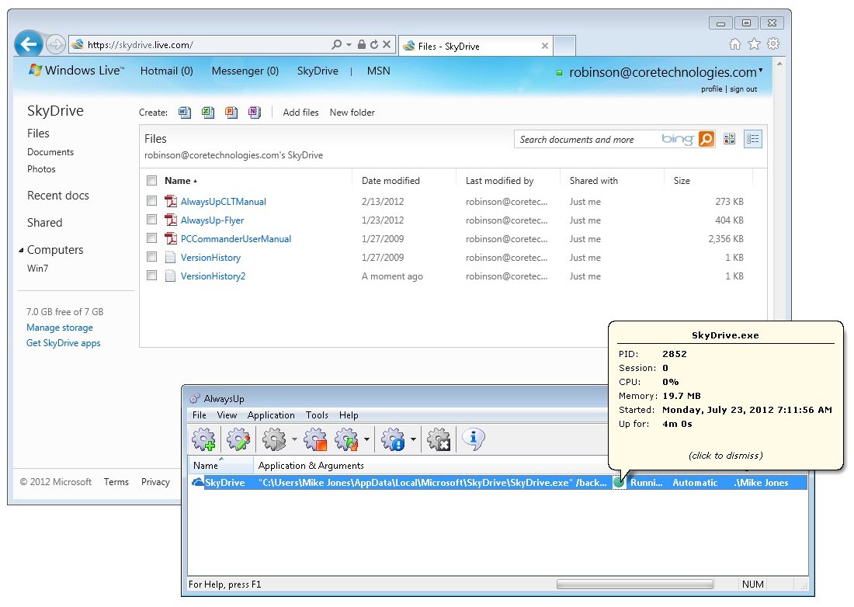The width and height of the screenshot is (854, 607).
Task: Click Add files in SkyDrive
Action: pyautogui.click(x=300, y=112)
